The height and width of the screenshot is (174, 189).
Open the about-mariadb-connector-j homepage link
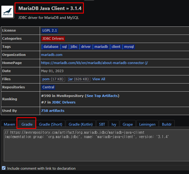pyautogui.click(x=95, y=63)
